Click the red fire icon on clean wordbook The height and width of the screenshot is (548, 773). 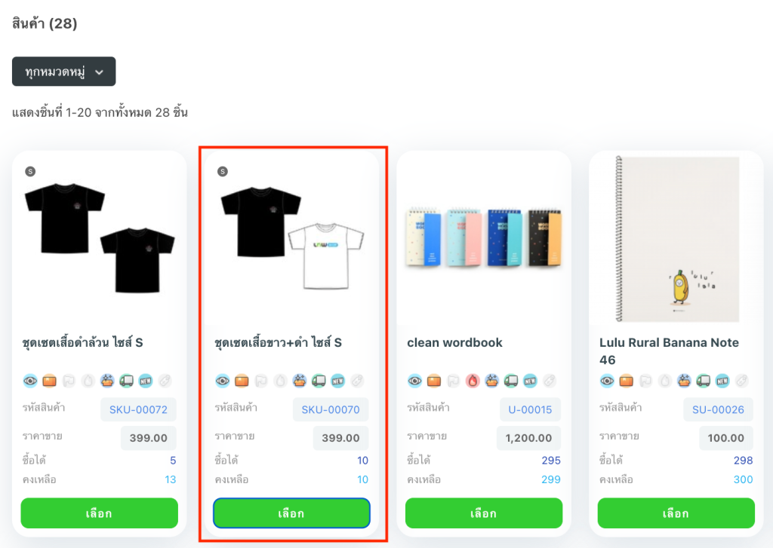473,381
